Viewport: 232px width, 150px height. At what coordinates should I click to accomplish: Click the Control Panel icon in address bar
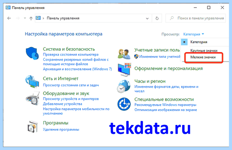click(x=38, y=18)
